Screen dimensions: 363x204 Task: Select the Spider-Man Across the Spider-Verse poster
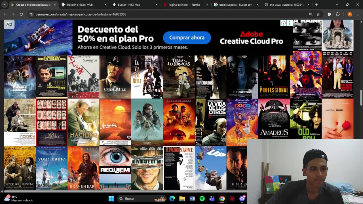coord(306,75)
